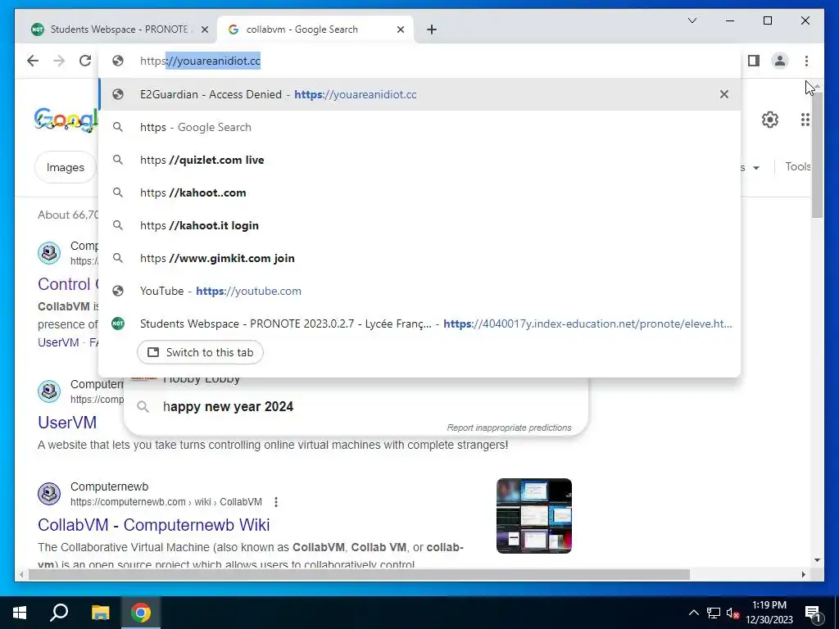
Task: Select 'https //quizlet.com live' suggestion
Action: point(419,160)
